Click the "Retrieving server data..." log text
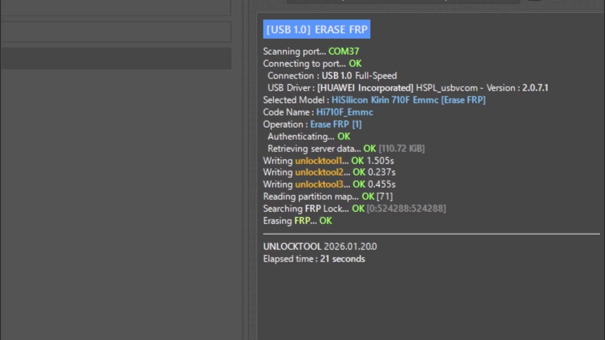This screenshot has height=340, width=605. [314, 149]
